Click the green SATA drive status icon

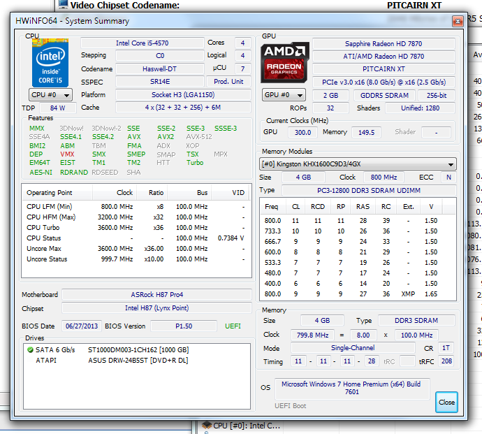30,349
